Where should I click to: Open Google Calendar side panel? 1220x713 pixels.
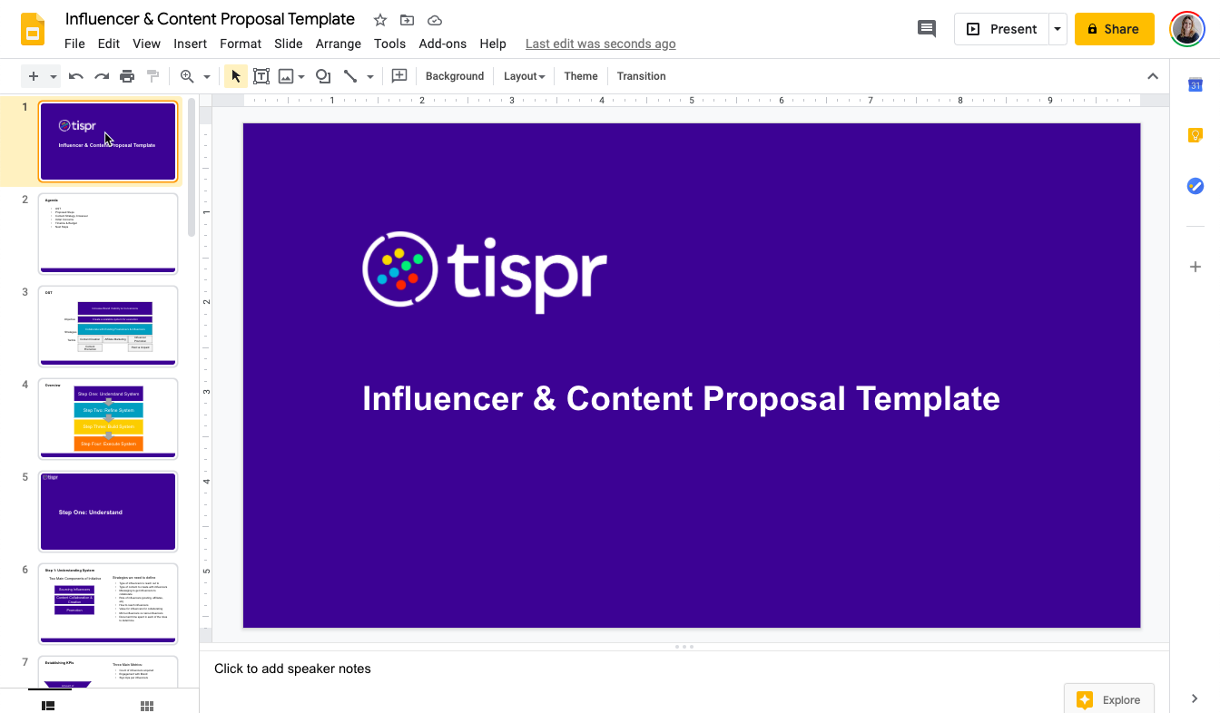point(1195,85)
